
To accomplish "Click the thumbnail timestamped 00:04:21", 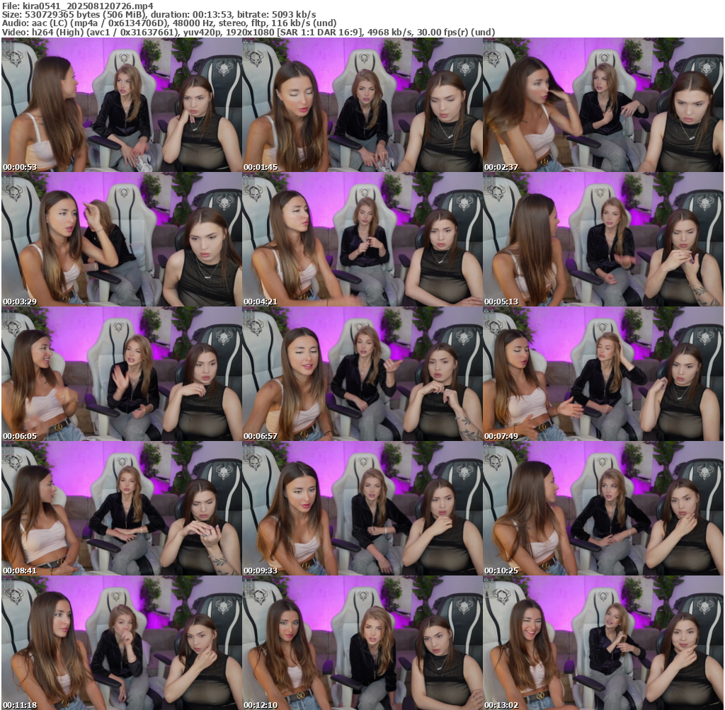I will pyautogui.click(x=362, y=239).
